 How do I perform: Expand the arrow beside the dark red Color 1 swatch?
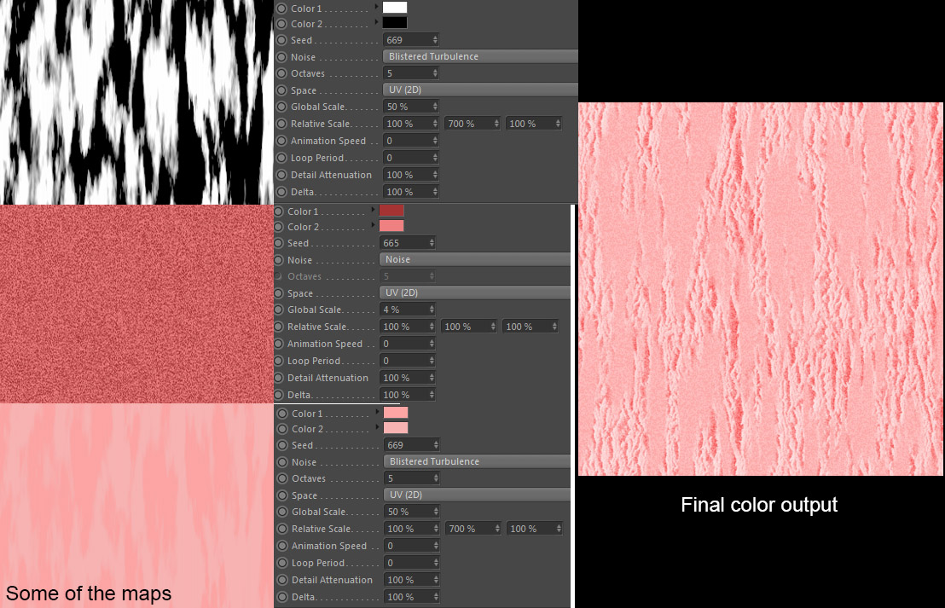[373, 209]
